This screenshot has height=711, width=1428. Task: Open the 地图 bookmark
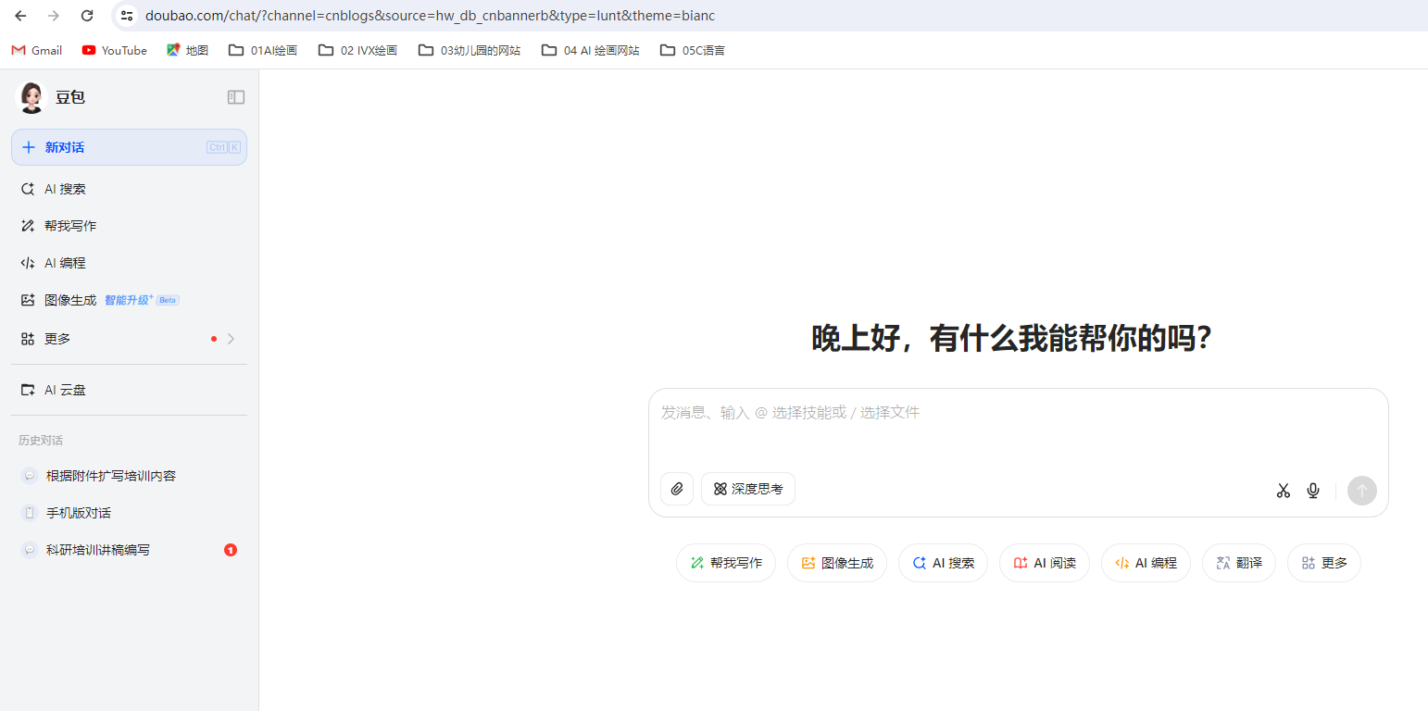[188, 50]
